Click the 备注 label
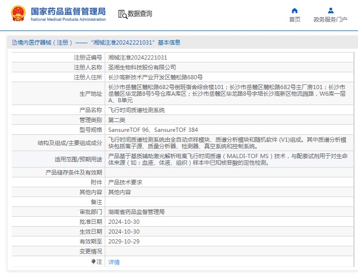 [x=96, y=202]
